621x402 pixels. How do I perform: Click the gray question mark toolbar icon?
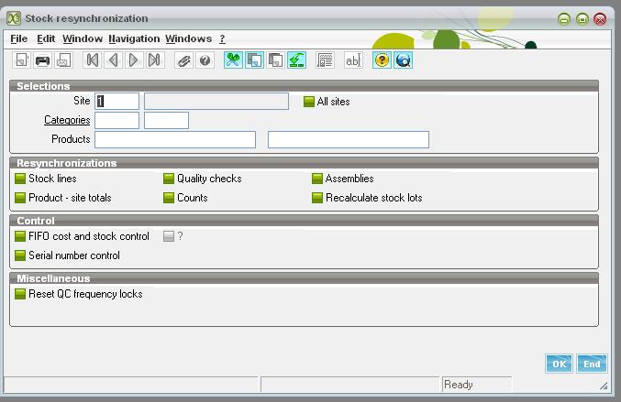205,60
